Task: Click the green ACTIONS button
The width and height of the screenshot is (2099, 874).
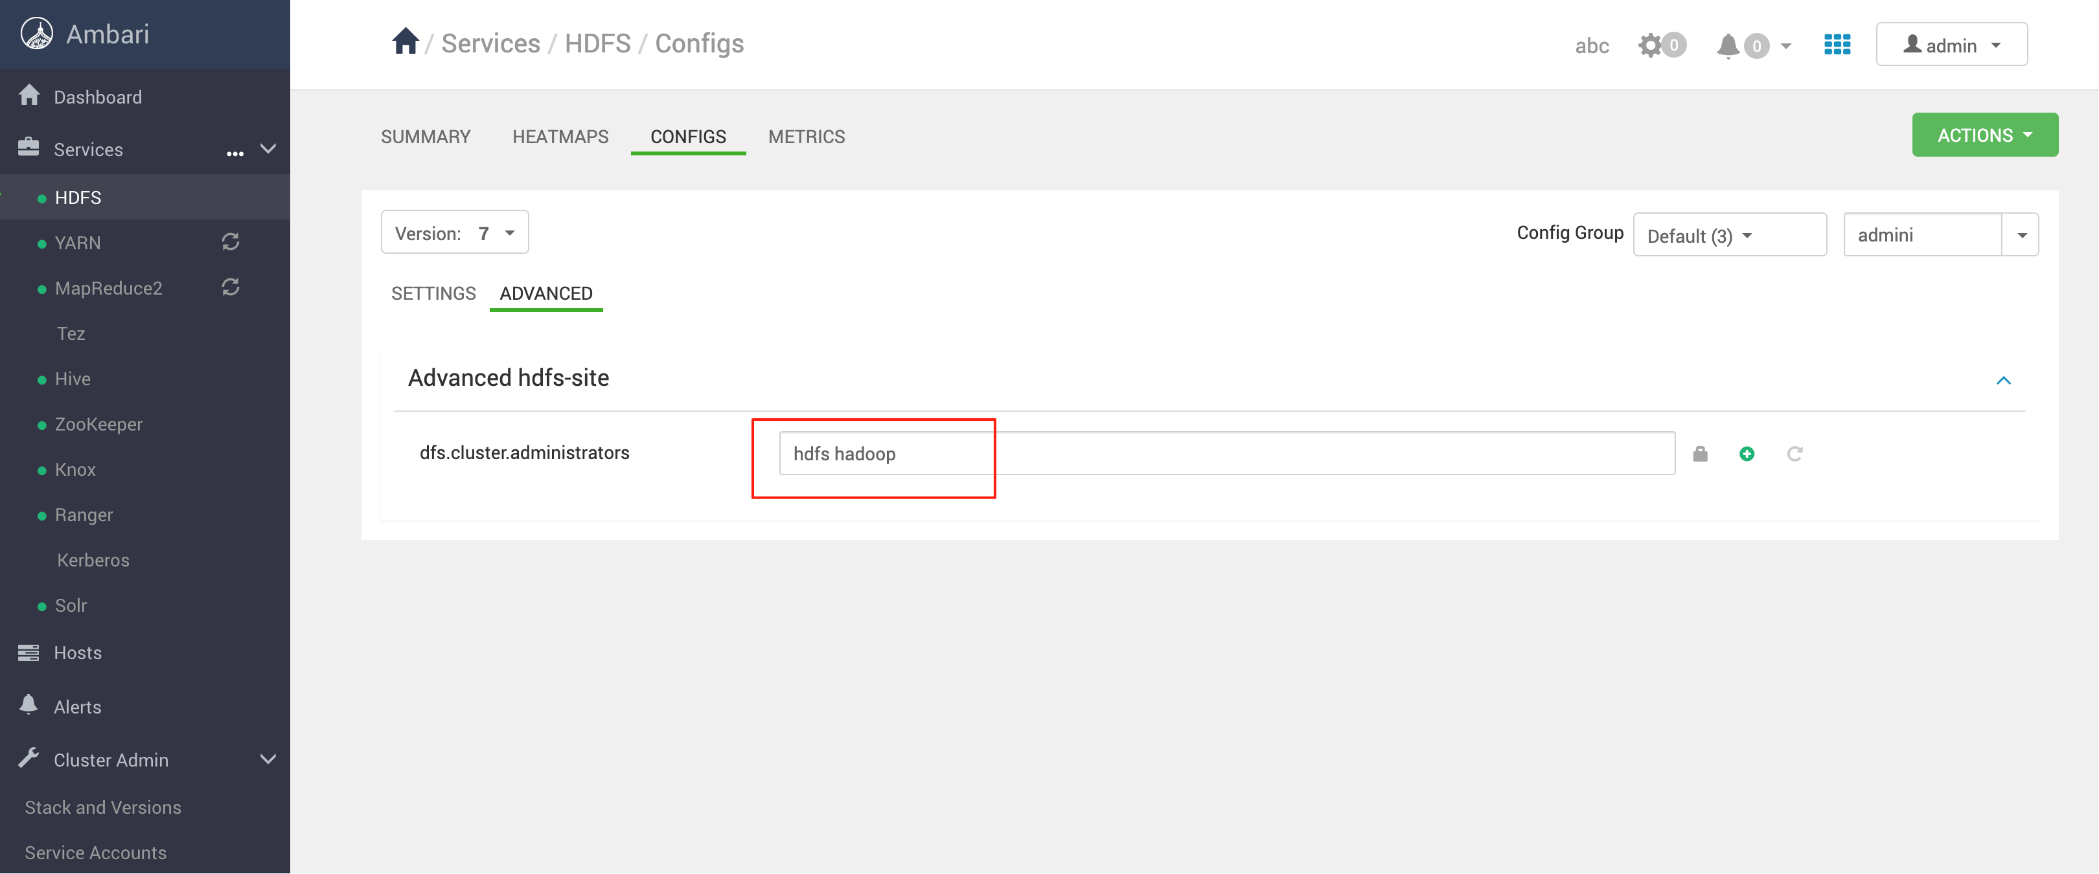Action: tap(1984, 135)
